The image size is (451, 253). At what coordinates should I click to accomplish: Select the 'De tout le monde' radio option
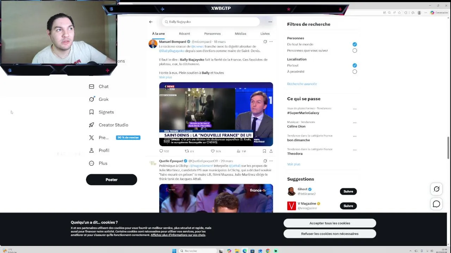(354, 44)
